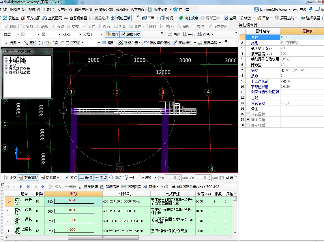
Task: Select 三点画弧 three-point arc tool
Action: tap(70, 43)
